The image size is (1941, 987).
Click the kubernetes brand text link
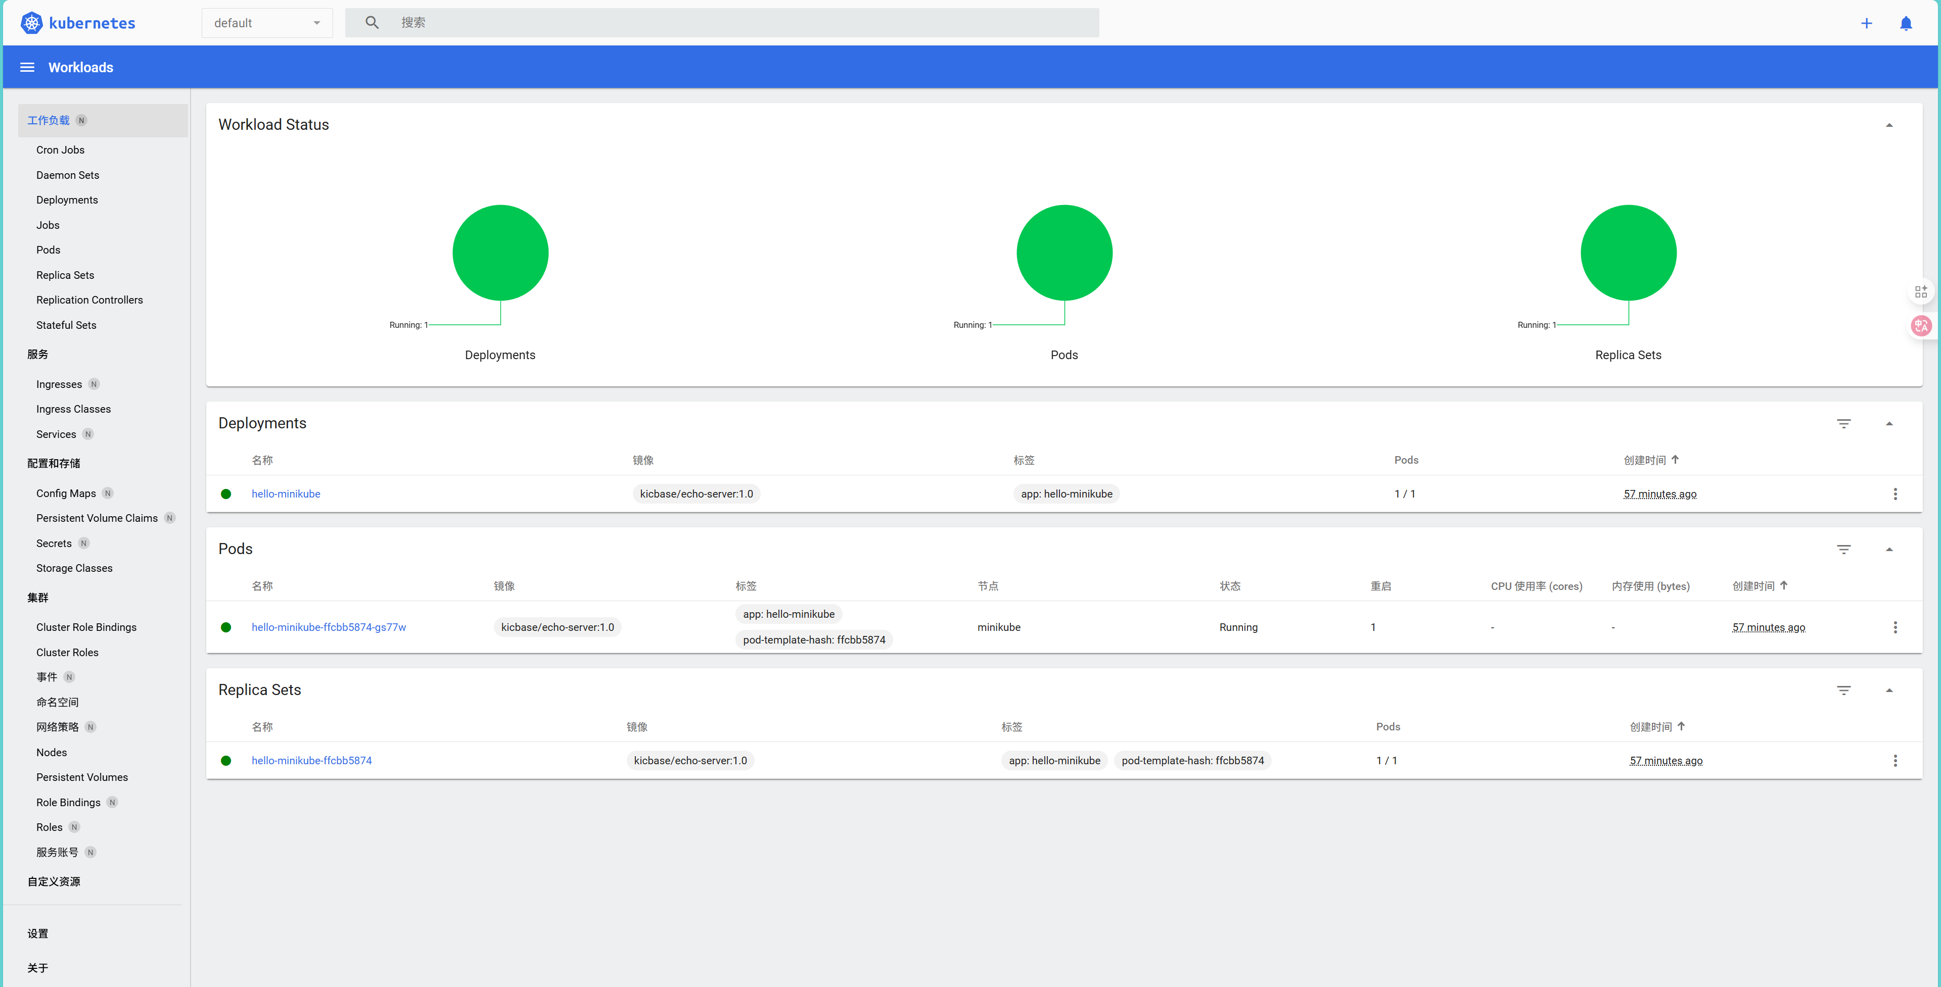point(92,23)
